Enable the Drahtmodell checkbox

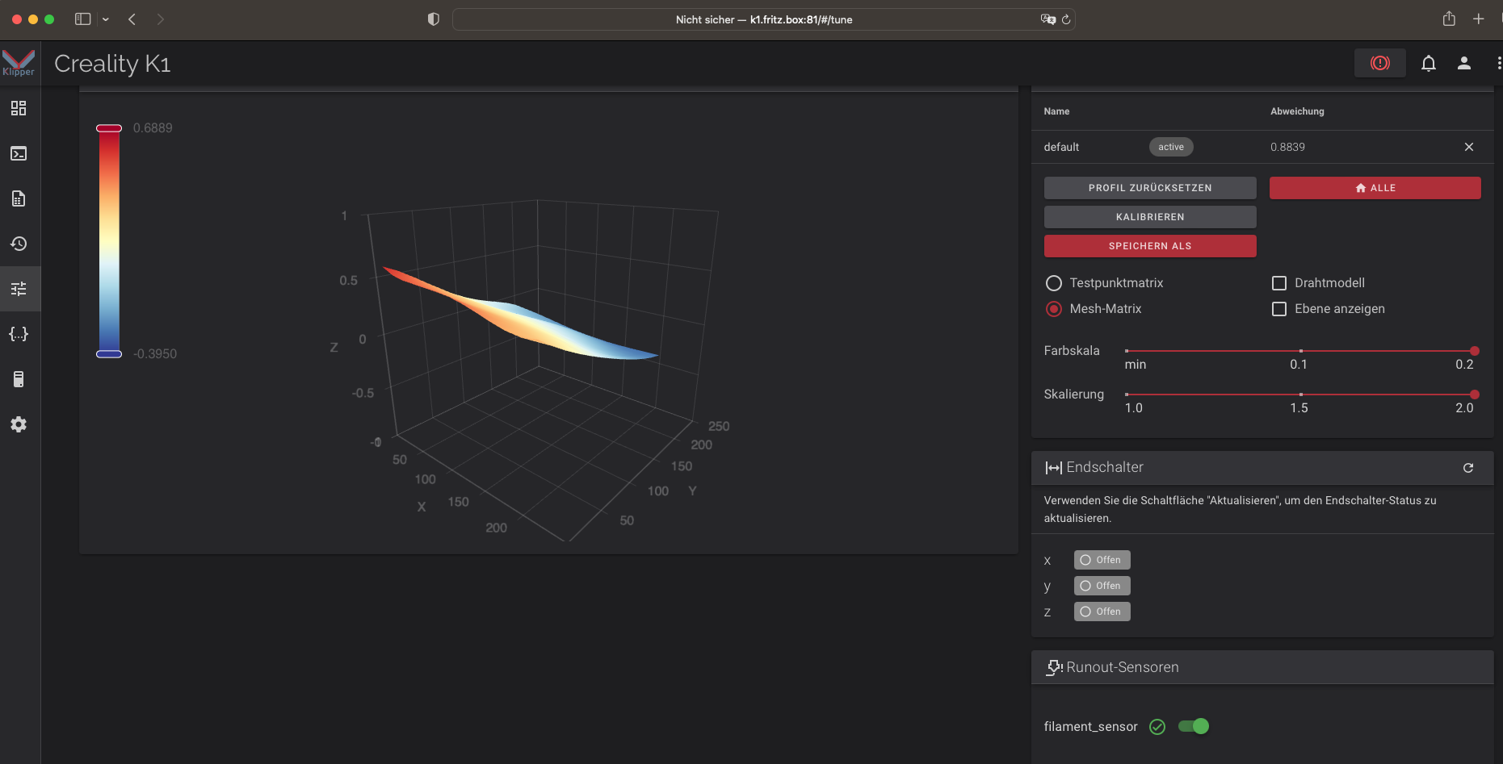pos(1279,283)
